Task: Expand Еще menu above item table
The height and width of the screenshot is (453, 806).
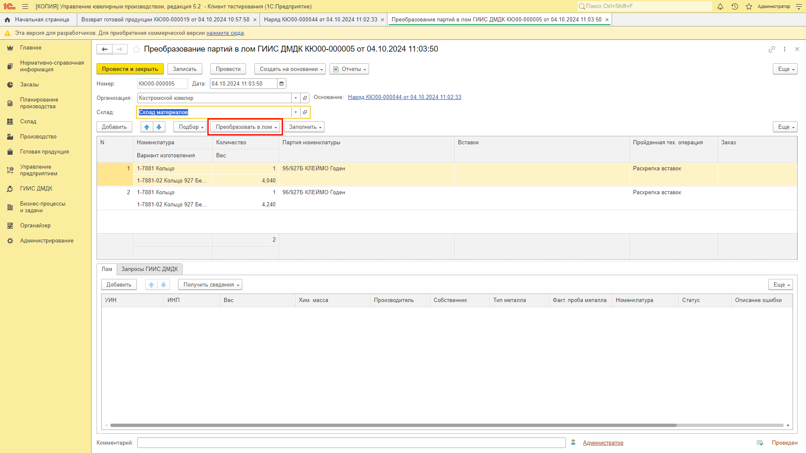Action: 785,127
